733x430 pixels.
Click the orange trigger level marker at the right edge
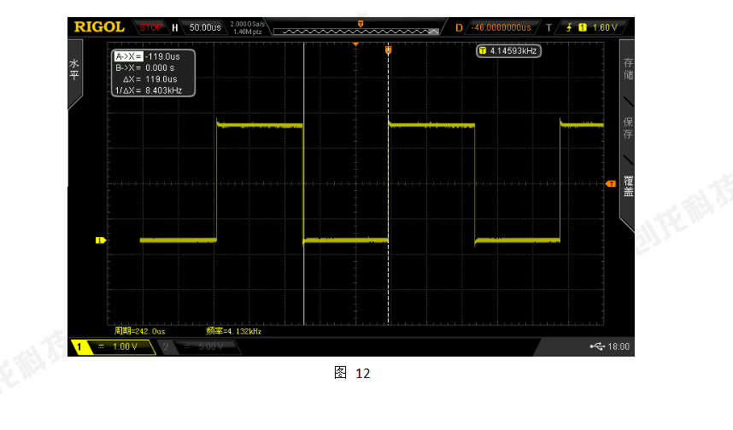[x=611, y=183]
